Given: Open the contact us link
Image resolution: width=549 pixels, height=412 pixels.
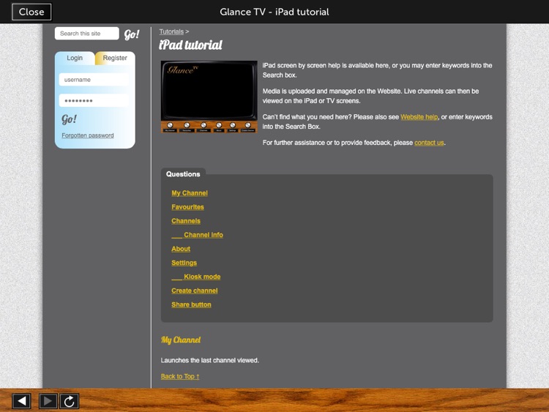Looking at the screenshot, I should (x=429, y=143).
